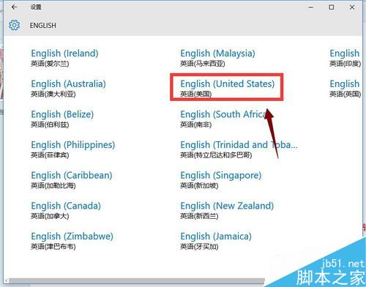Select English (New Zealand)

click(x=227, y=210)
